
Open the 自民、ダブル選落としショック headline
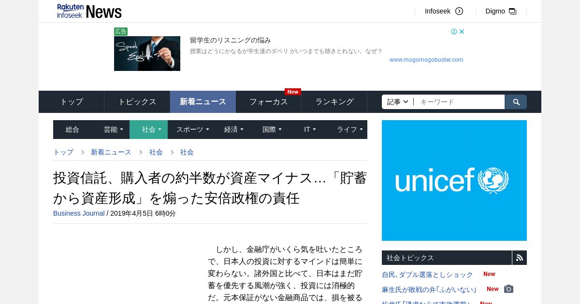tap(427, 275)
